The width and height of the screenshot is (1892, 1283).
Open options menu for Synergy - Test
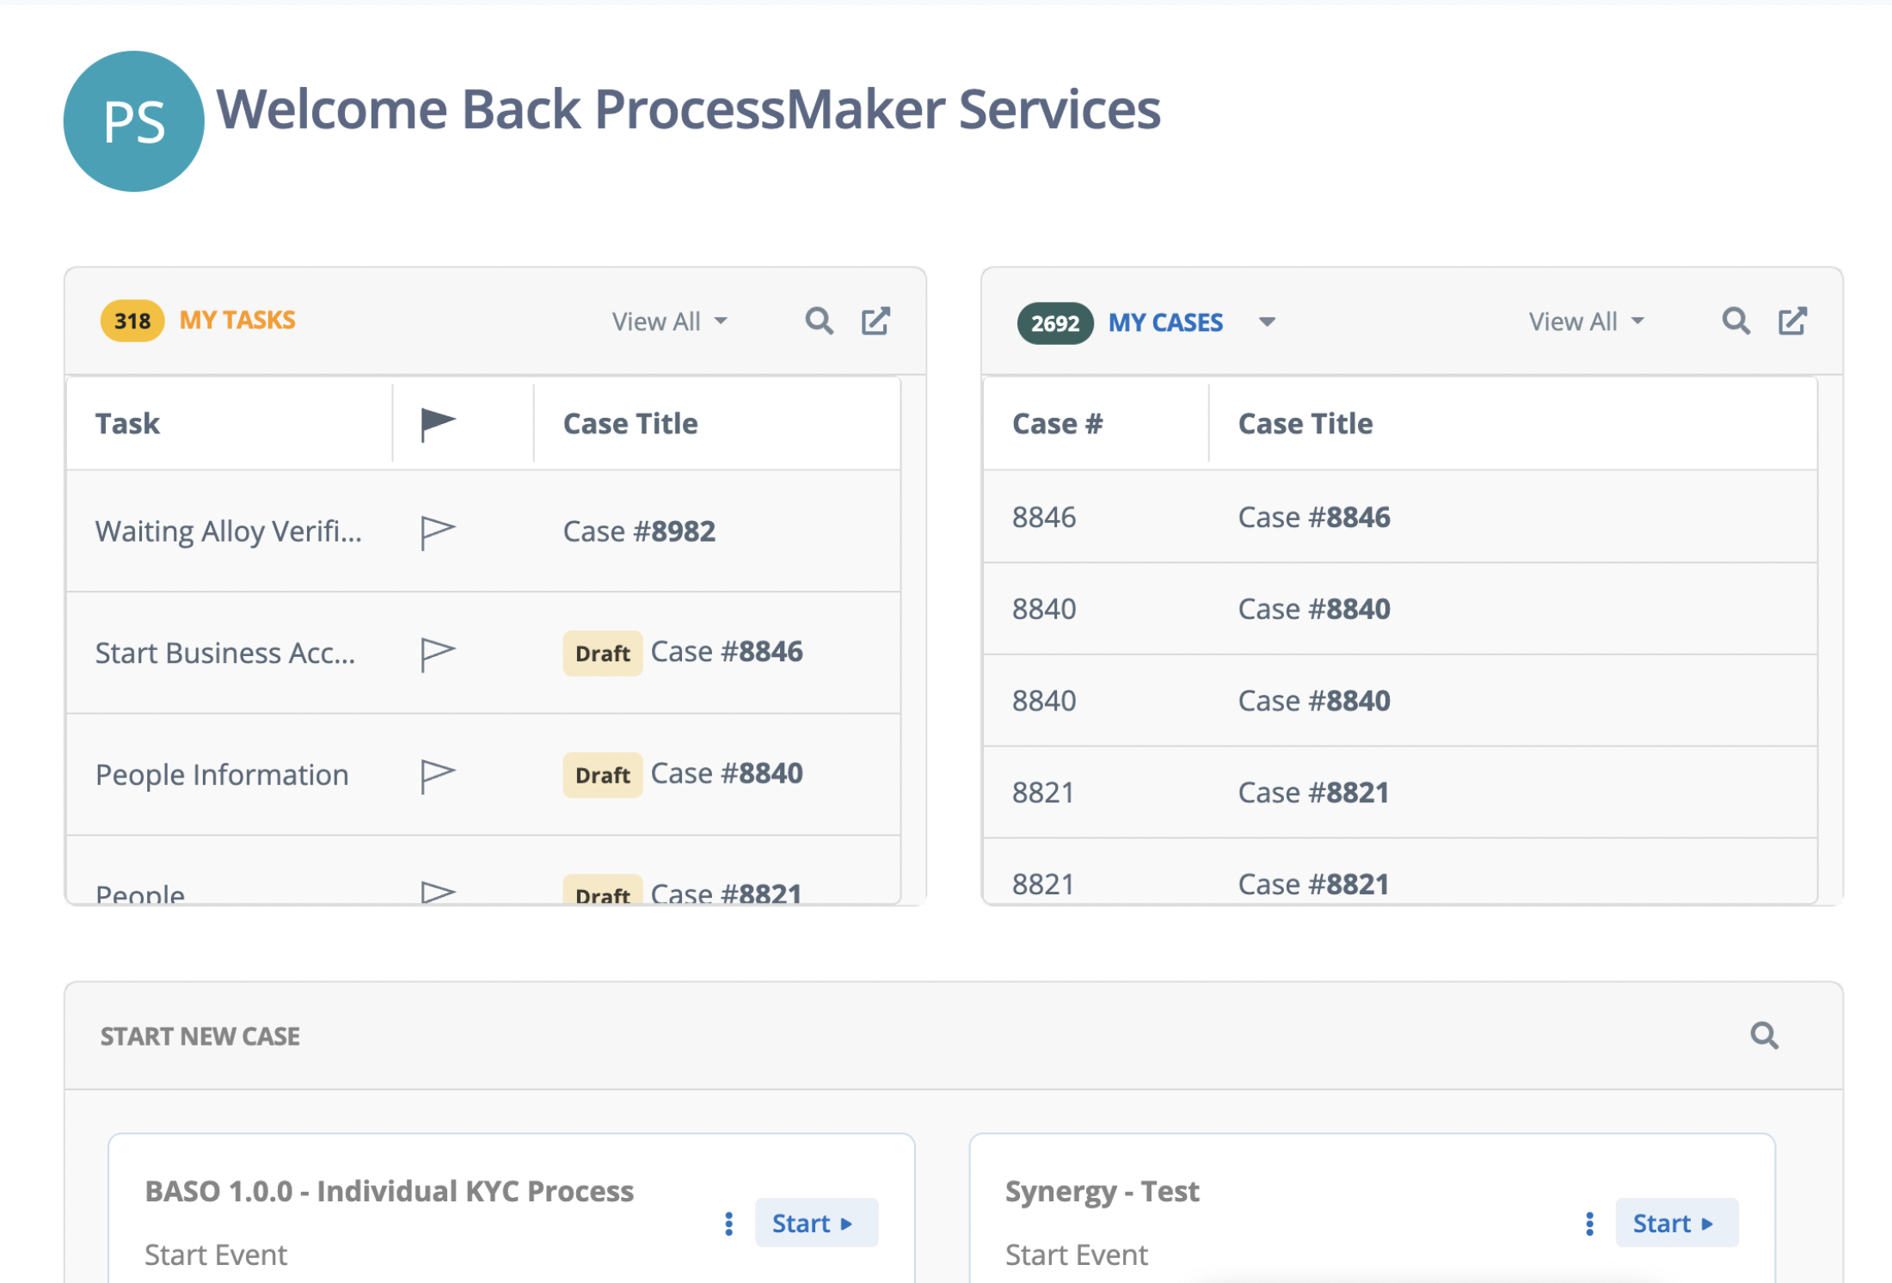pos(1589,1224)
